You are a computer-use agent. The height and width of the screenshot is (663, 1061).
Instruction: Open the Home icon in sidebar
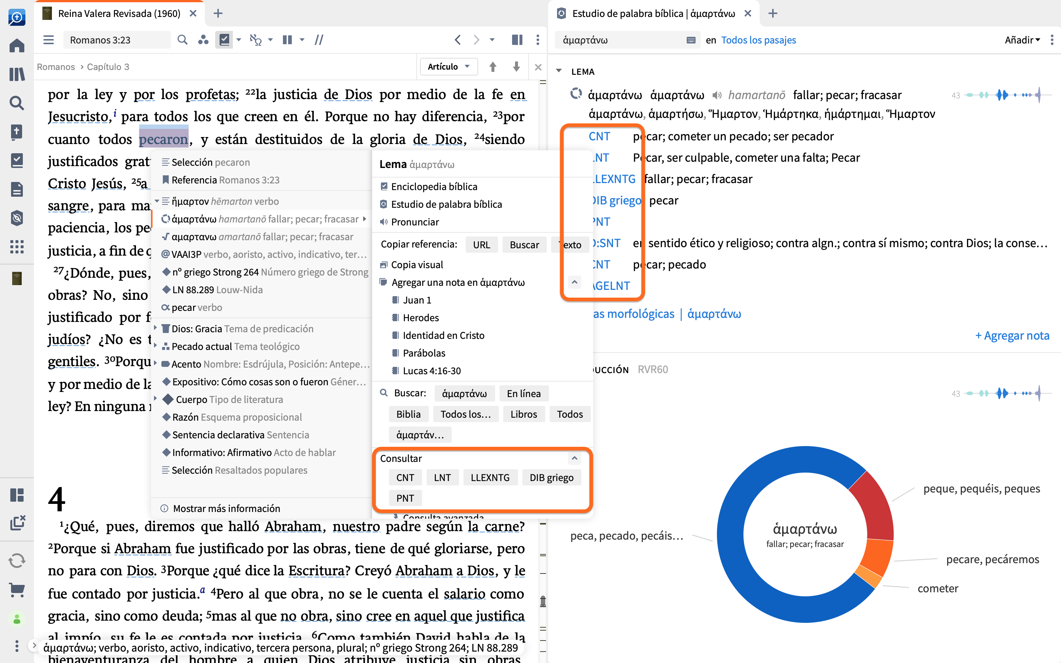click(17, 45)
